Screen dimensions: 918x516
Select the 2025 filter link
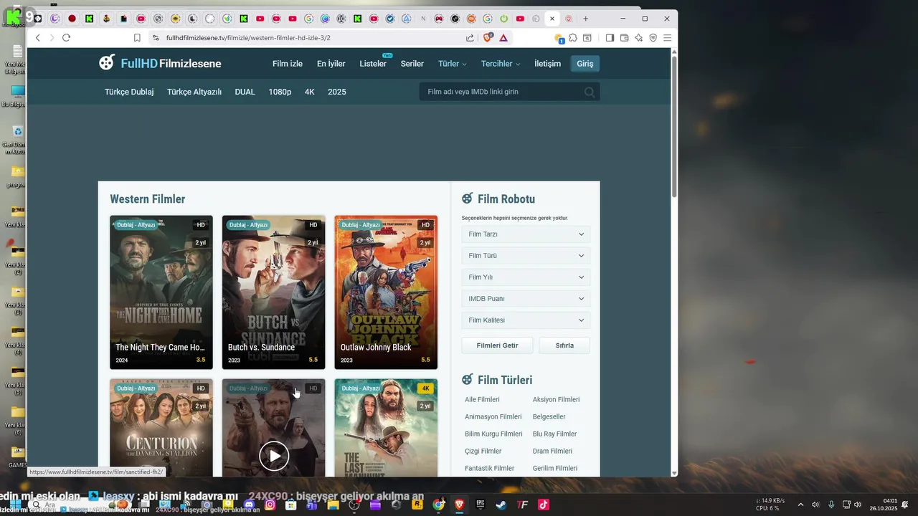click(337, 92)
